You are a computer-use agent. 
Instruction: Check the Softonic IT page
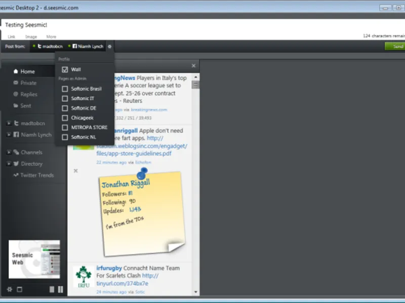tap(65, 98)
